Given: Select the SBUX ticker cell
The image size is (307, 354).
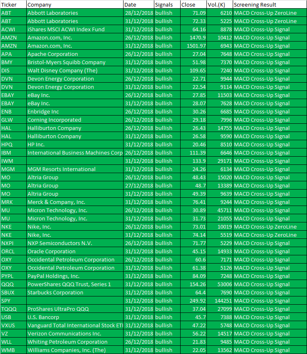Looking at the screenshot, I should click(x=13, y=293).
